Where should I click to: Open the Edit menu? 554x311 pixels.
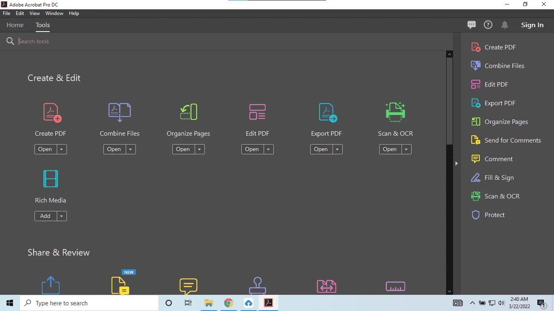coord(20,13)
